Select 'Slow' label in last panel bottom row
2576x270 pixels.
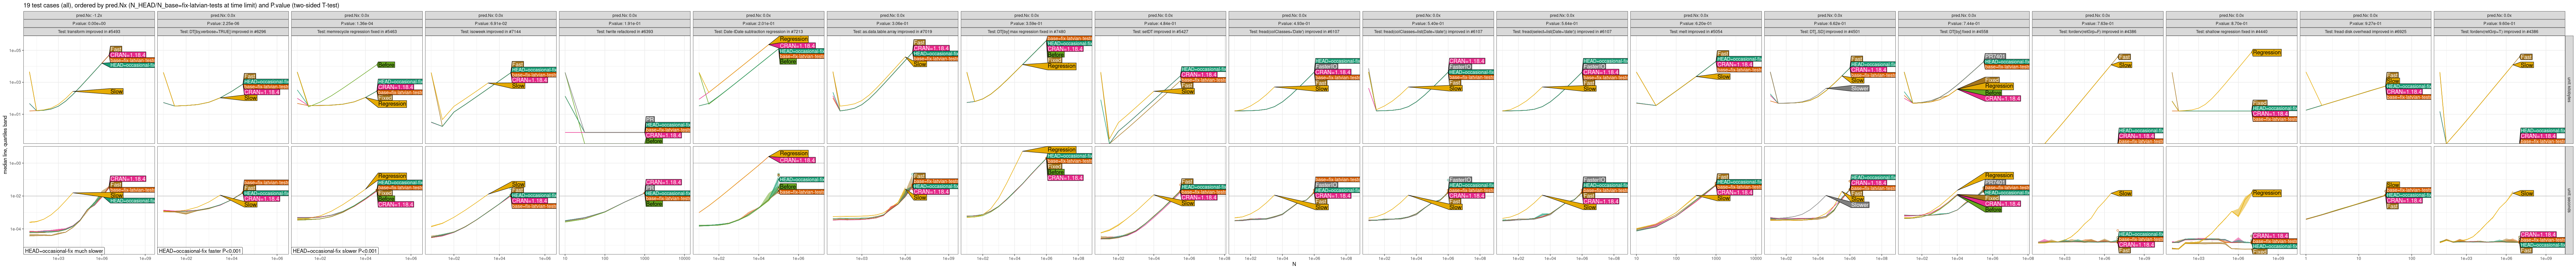pos(2527,193)
